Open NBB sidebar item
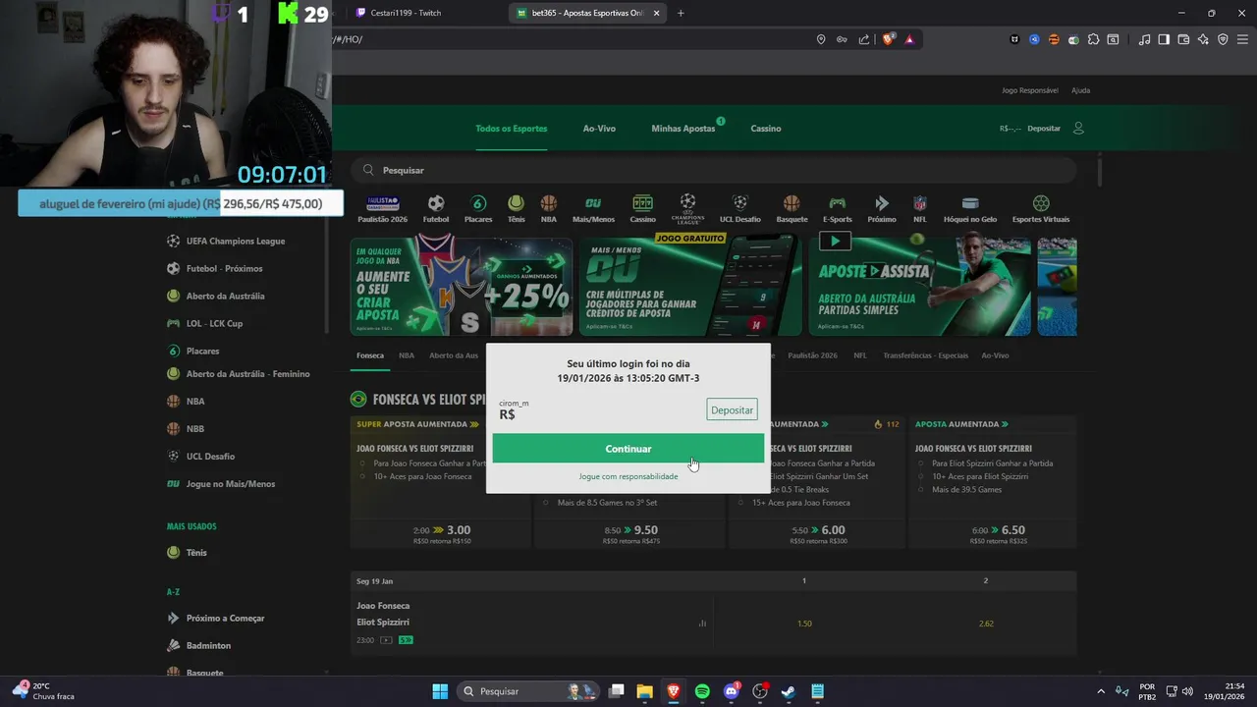 click(194, 429)
